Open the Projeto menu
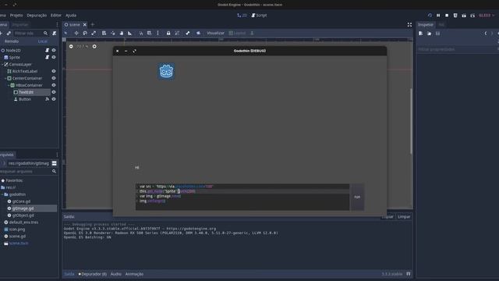This screenshot has height=281, width=499. point(16,16)
